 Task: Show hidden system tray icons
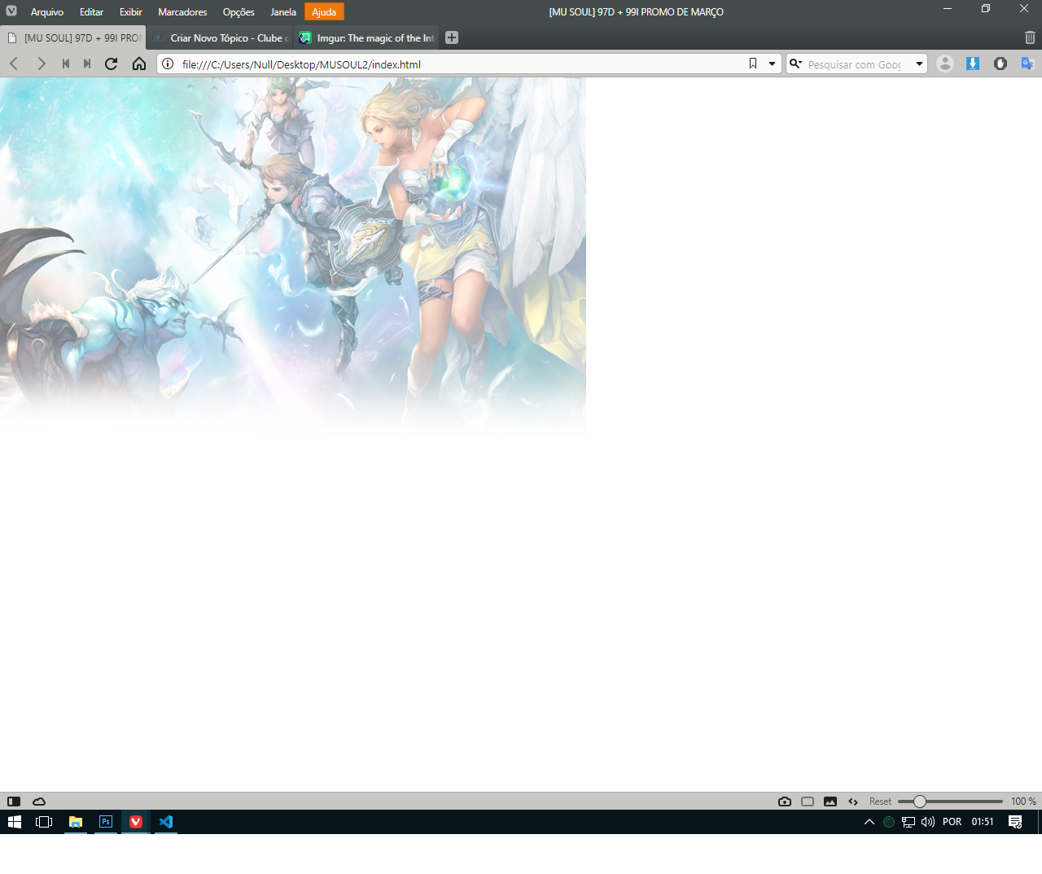(869, 822)
